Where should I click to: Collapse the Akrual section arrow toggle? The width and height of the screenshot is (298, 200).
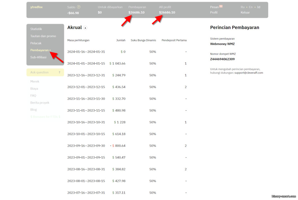click(85, 28)
